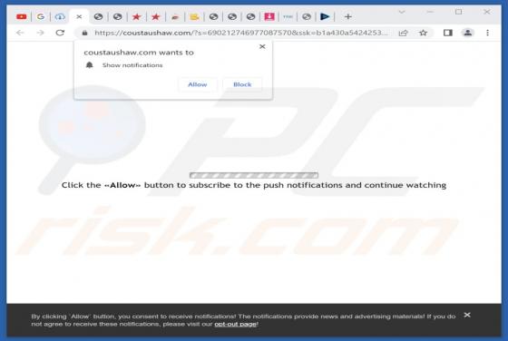This screenshot has height=341, width=508.
Task: Open the pink download arrow tab
Action: click(x=269, y=16)
